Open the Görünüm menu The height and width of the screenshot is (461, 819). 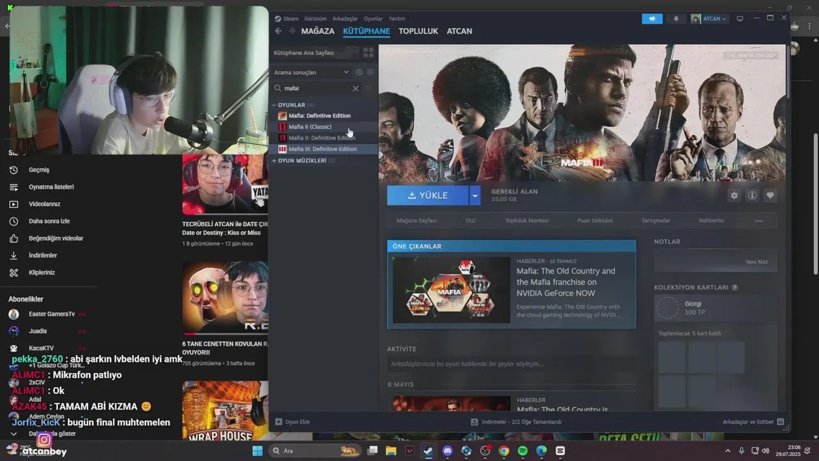coord(315,19)
